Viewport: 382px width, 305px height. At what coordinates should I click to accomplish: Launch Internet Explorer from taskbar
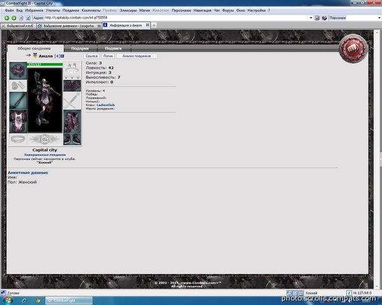pos(24,301)
